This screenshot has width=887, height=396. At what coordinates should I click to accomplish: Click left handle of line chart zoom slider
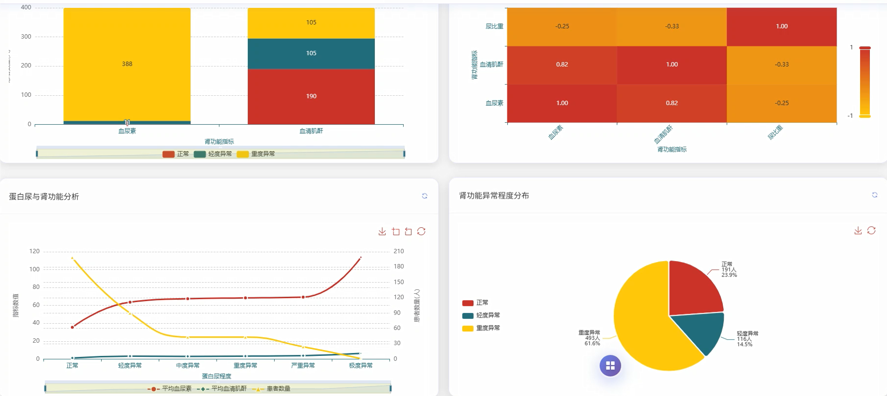[45, 388]
